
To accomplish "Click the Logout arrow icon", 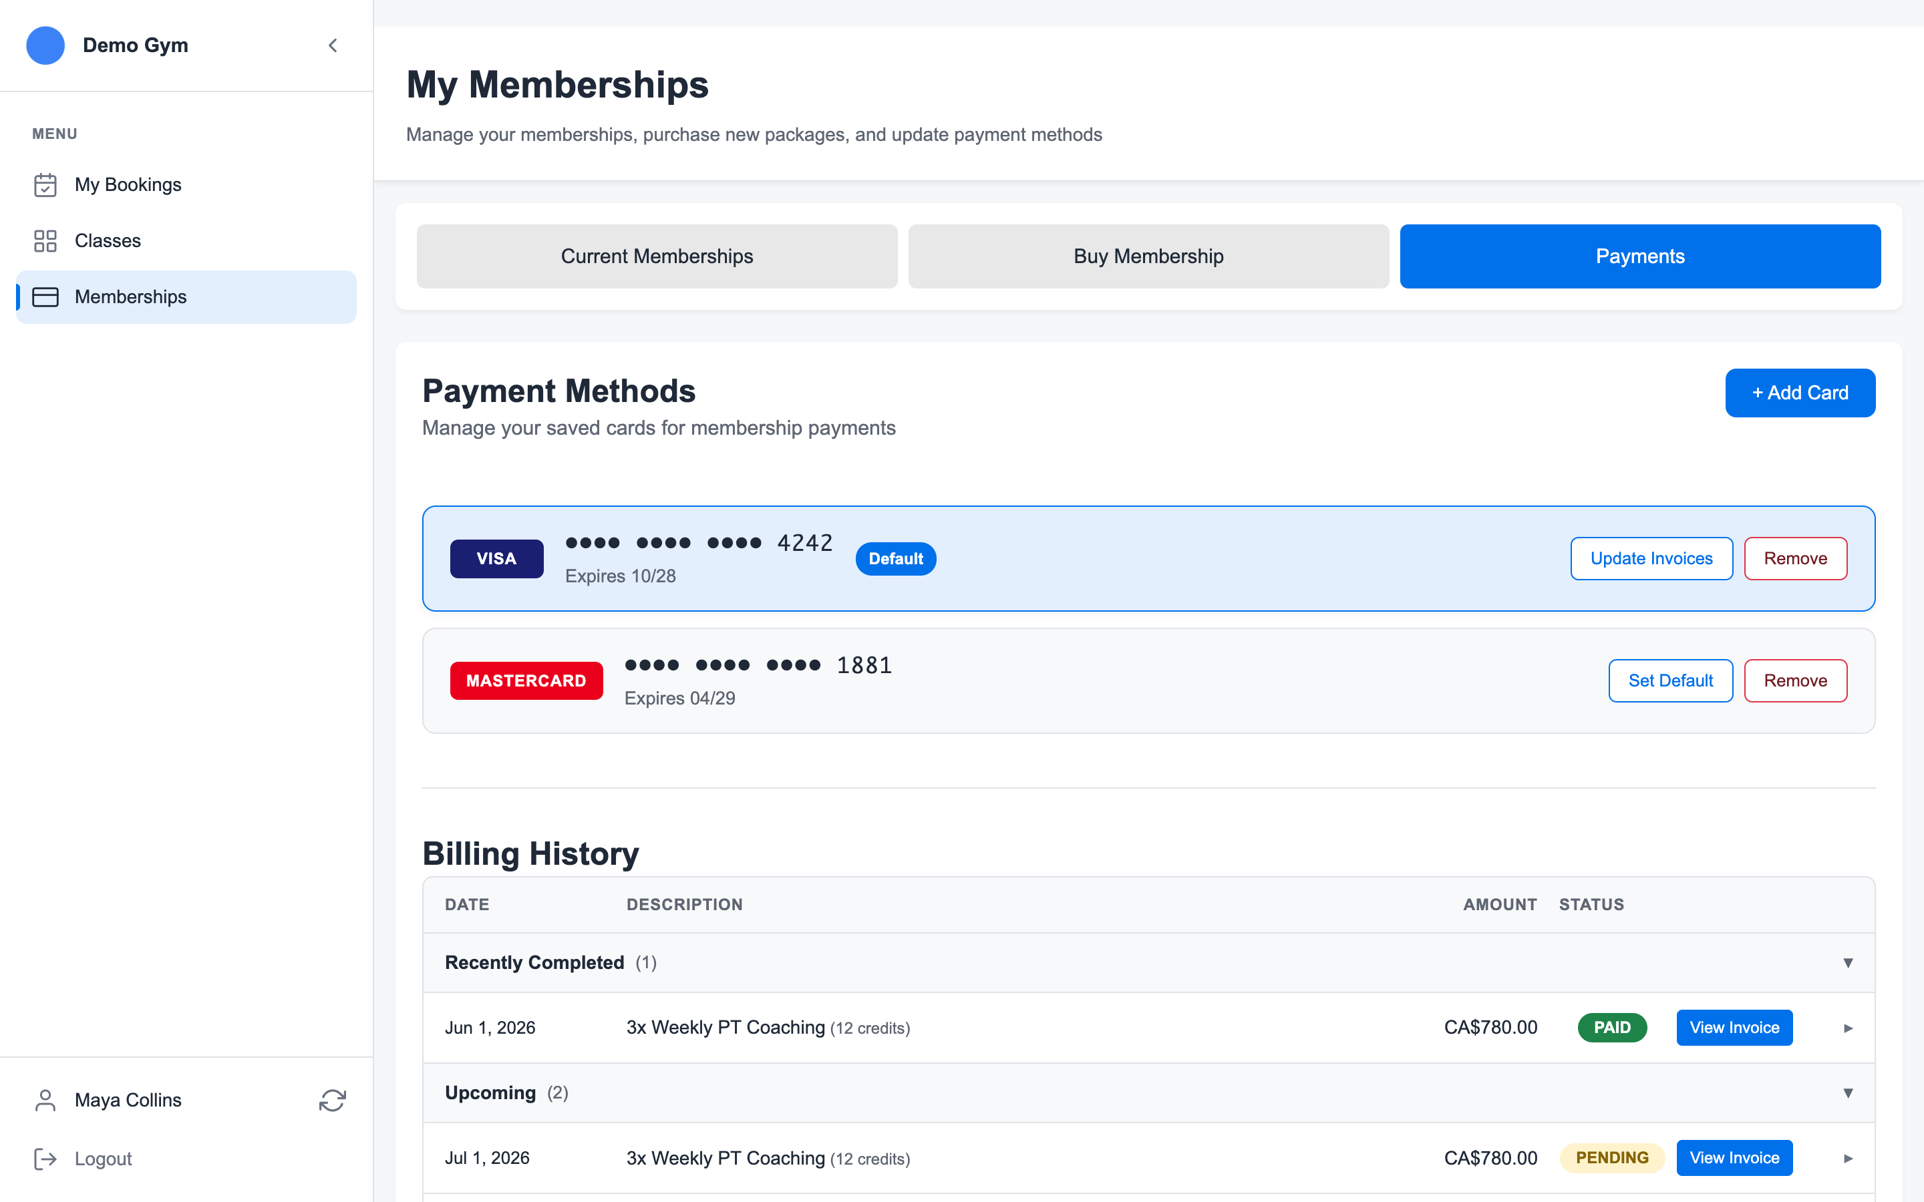I will click(45, 1159).
